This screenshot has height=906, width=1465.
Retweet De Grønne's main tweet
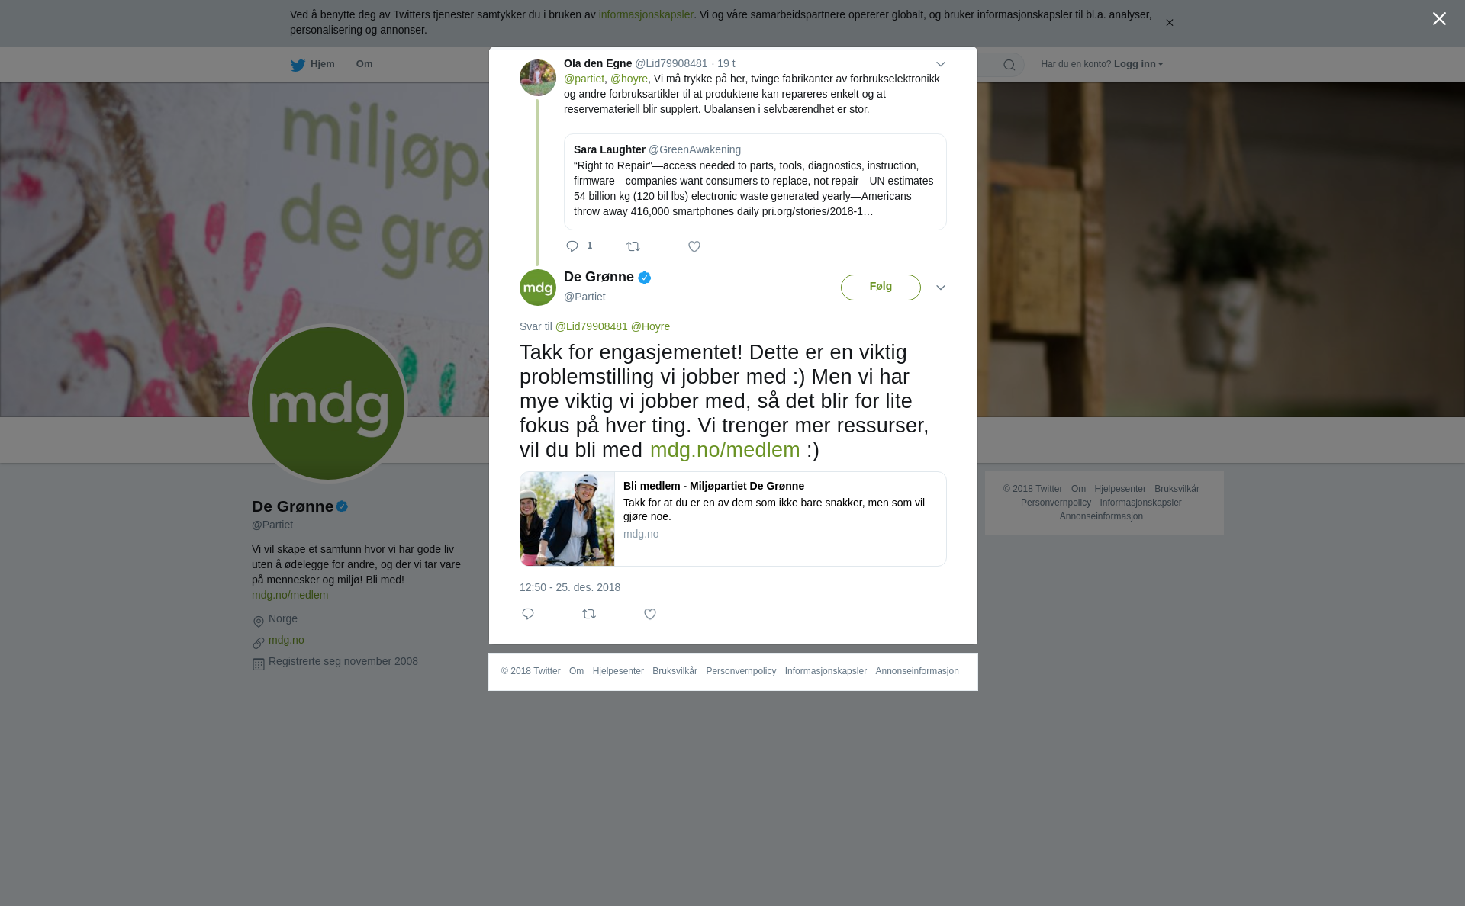coord(589,614)
